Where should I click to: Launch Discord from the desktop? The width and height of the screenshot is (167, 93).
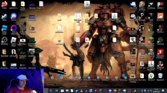click(x=14, y=17)
